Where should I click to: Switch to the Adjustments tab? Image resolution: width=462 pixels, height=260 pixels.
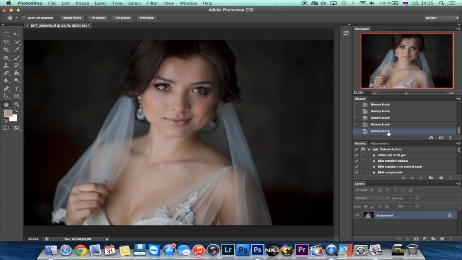point(379,143)
